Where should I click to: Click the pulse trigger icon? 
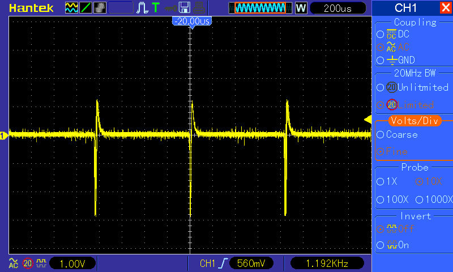coord(142,8)
